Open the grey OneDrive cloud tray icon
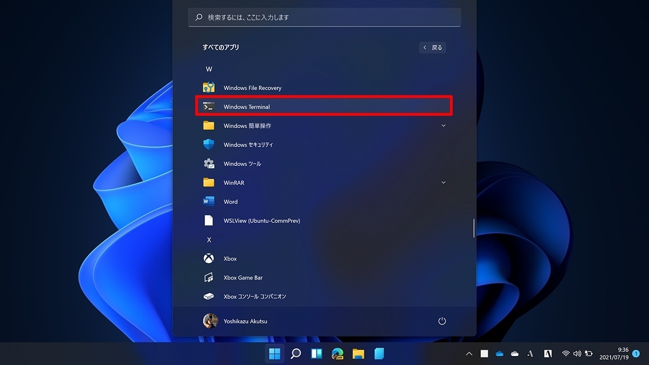 515,354
